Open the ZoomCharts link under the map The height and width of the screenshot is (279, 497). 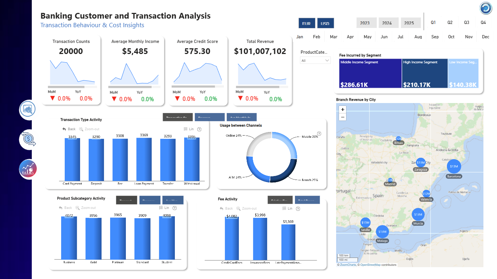coord(348,265)
